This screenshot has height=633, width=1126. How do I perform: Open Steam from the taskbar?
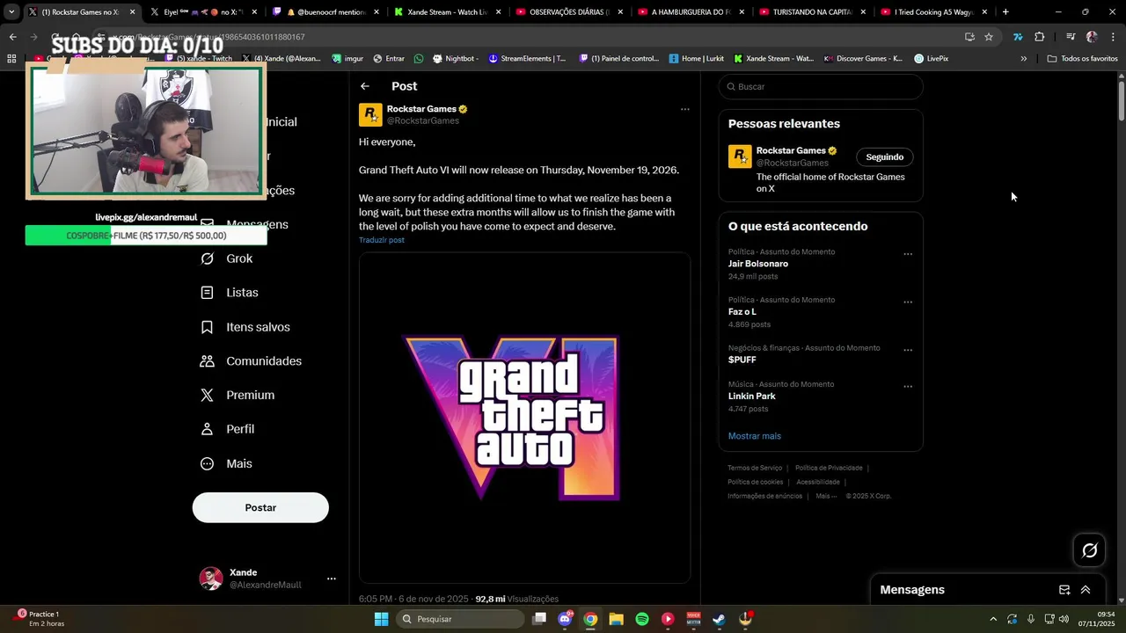tap(719, 619)
